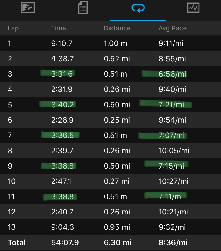The width and height of the screenshot is (221, 251).
Task: Tap the highlighted 7:21/mi pace in lap 5
Action: [x=171, y=105]
